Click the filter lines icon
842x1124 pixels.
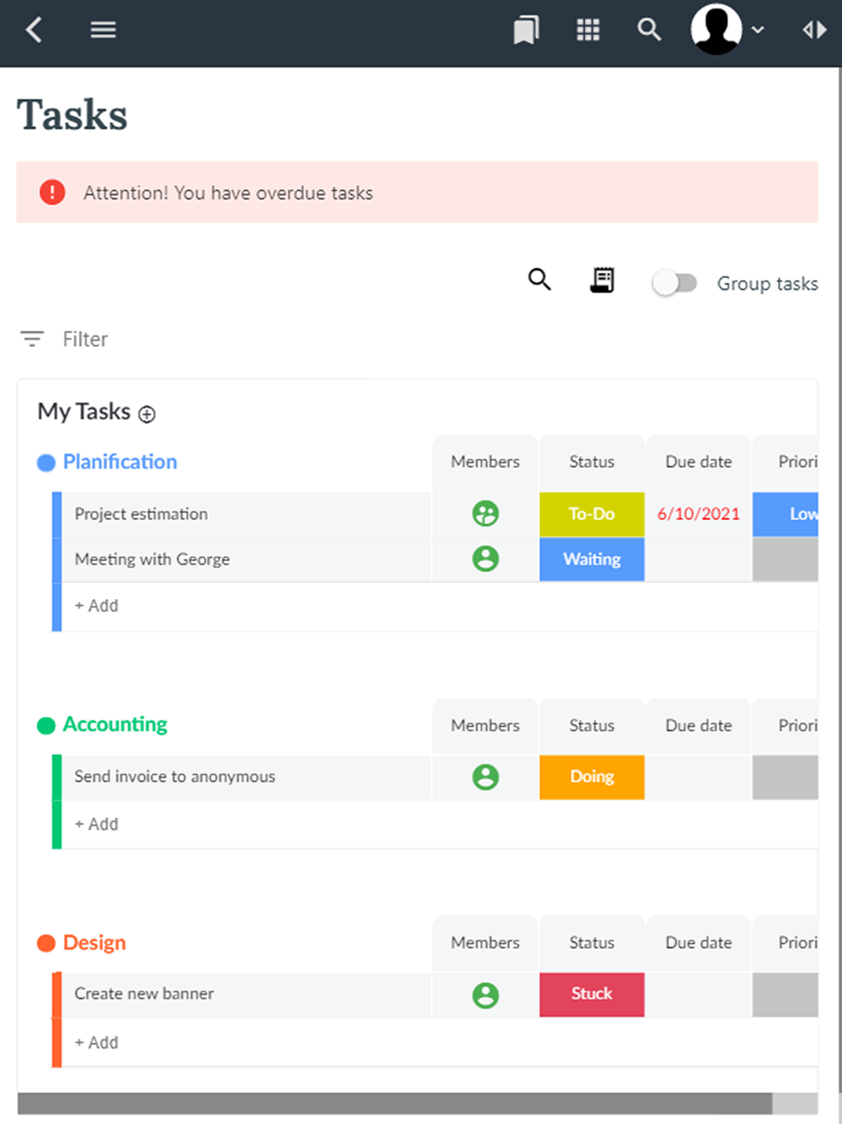[x=32, y=339]
